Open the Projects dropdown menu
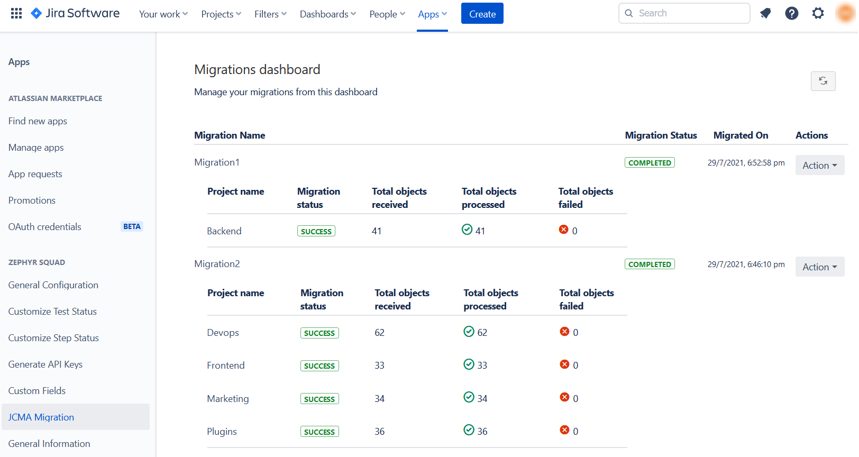Viewport: 859px width, 457px height. 221,14
